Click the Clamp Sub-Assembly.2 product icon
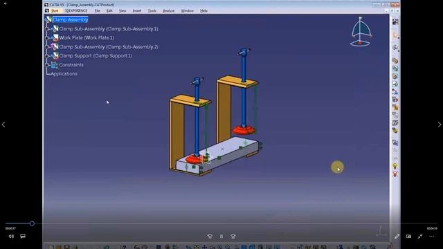This screenshot has height=249, width=443. pos(55,46)
